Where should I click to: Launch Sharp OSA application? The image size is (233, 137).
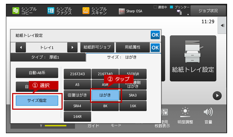click(x=130, y=11)
